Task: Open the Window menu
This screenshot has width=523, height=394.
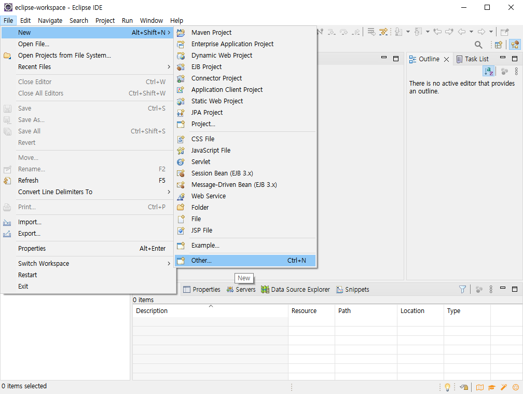Action: tap(152, 20)
